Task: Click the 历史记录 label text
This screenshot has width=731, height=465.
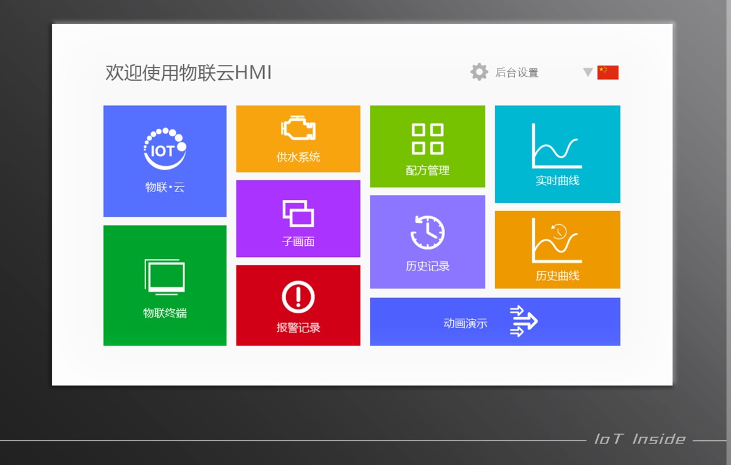Action: [x=428, y=267]
